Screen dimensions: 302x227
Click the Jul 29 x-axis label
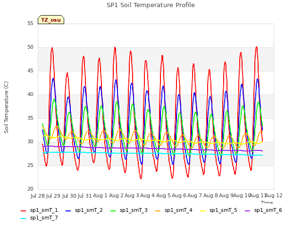click(x=53, y=196)
